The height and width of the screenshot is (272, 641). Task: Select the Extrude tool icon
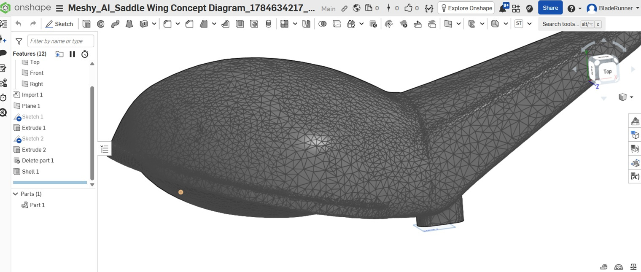(x=86, y=24)
